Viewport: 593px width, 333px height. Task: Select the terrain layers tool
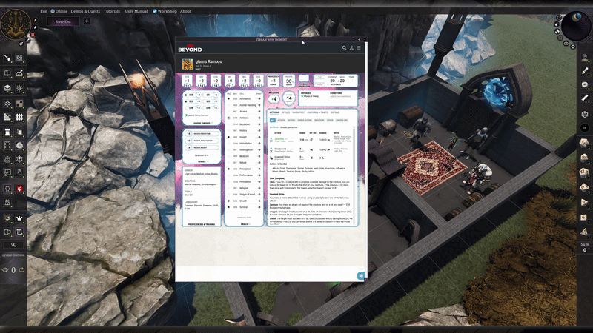7,103
